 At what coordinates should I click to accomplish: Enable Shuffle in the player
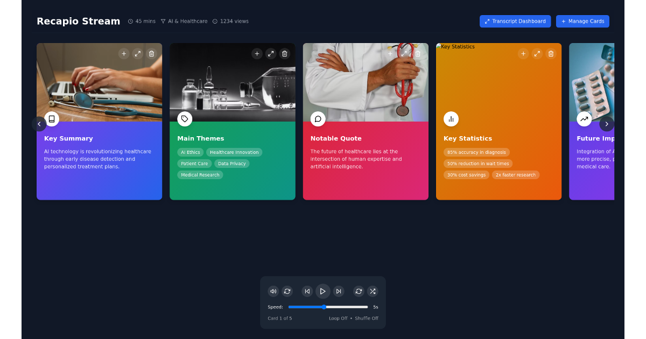(373, 291)
